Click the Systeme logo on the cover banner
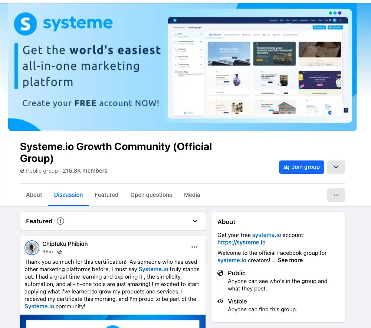Viewport: 371px width, 328px height. click(25, 23)
